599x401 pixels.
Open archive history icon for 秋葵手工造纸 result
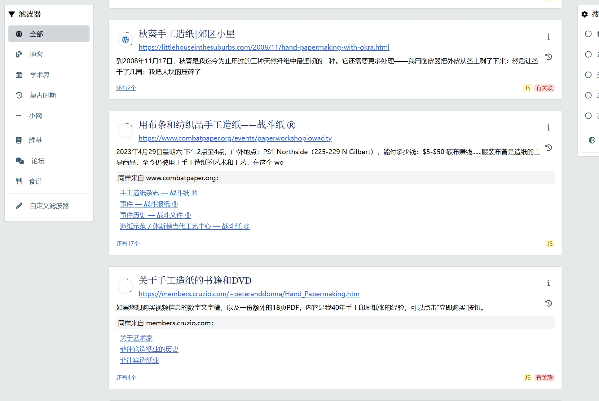[x=548, y=57]
